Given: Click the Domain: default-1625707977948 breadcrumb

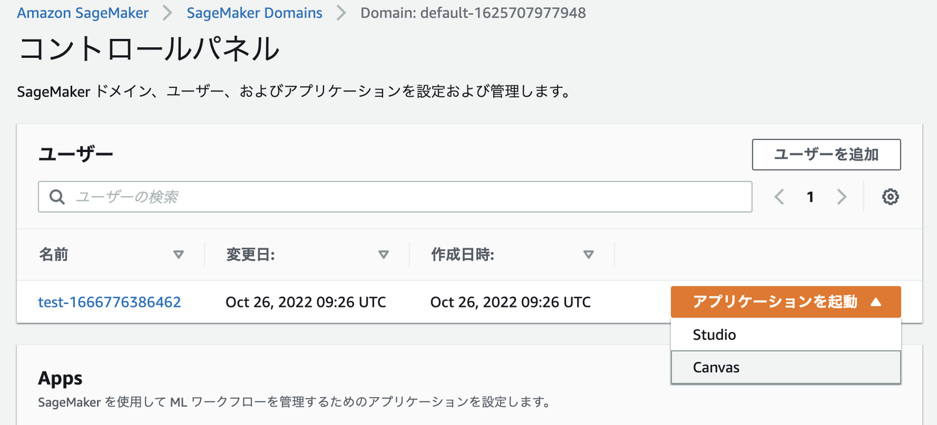Looking at the screenshot, I should pos(473,13).
